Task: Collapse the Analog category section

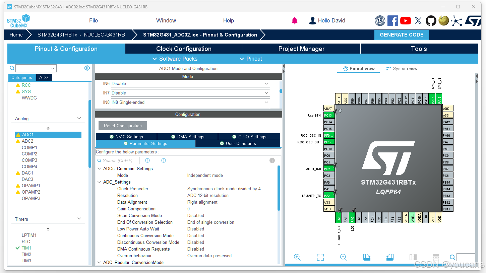Action: click(79, 118)
